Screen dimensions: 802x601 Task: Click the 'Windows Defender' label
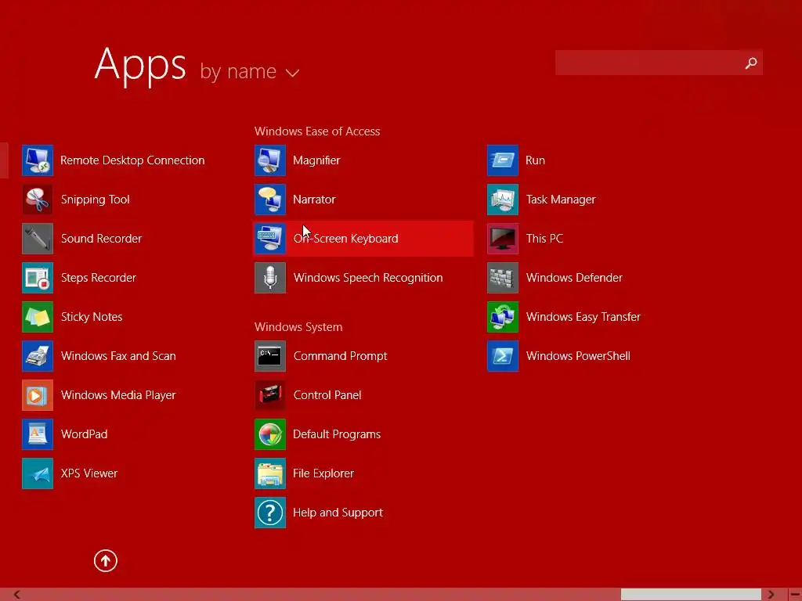coord(574,278)
